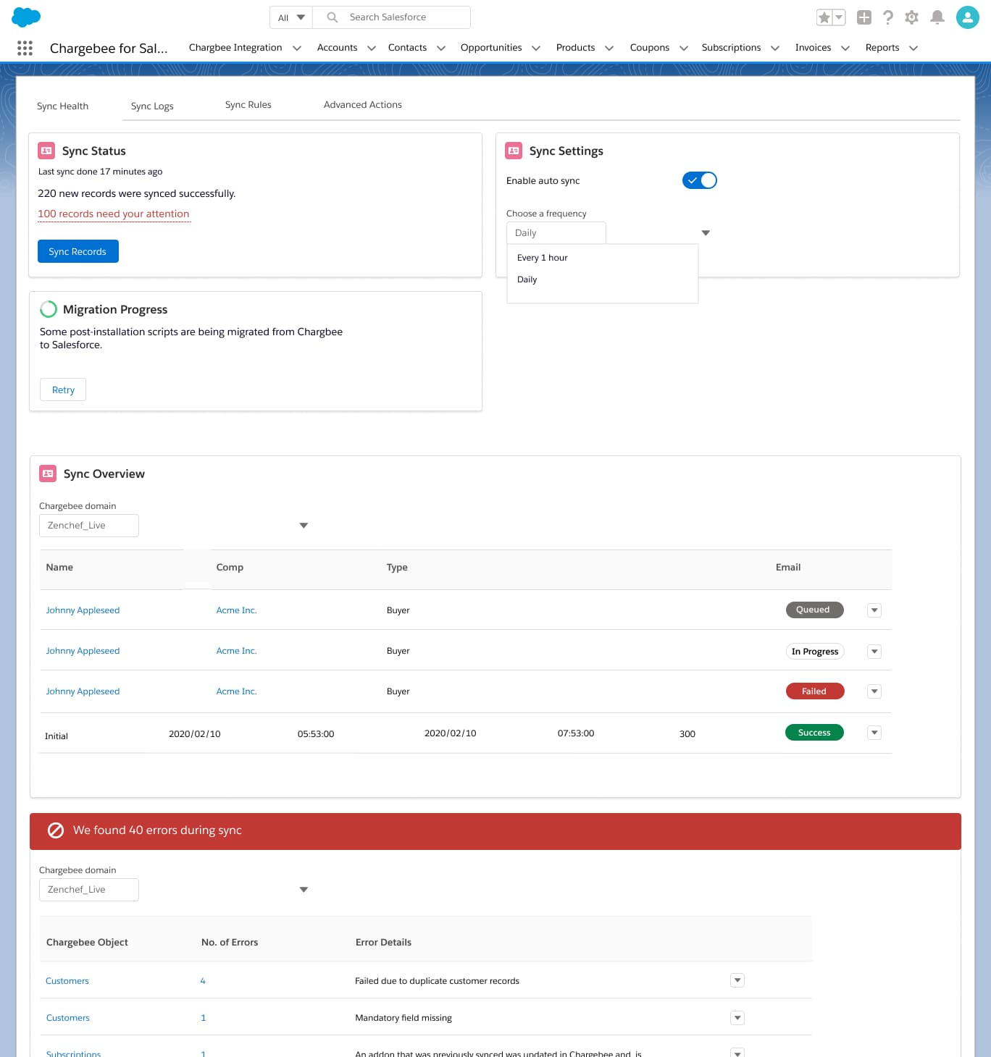The width and height of the screenshot is (991, 1057).
Task: Switch to the Sync Logs tab
Action: pos(152,106)
